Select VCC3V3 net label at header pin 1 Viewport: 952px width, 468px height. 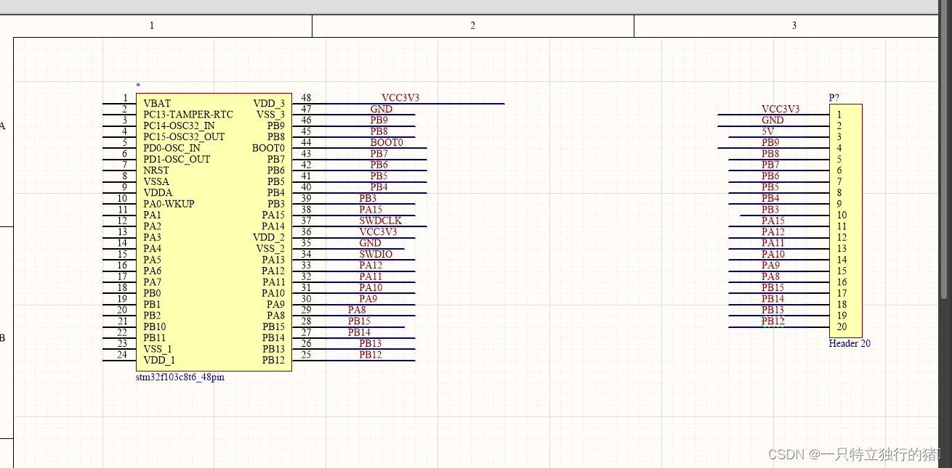[x=780, y=110]
